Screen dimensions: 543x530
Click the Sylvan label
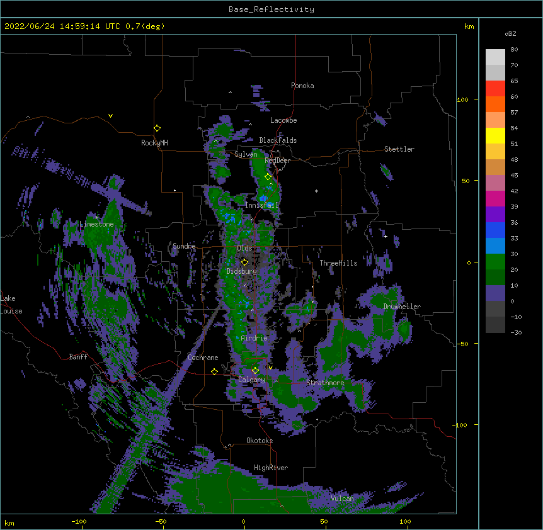coord(246,154)
